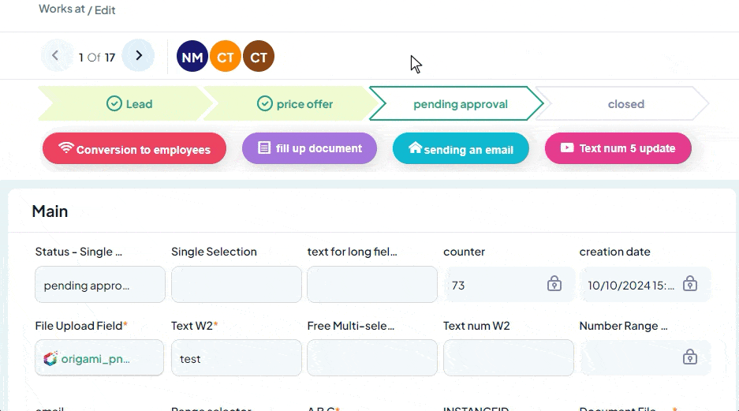Viewport: 739px width, 411px height.
Task: Click the lock icon in creation date field
Action: coord(690,284)
